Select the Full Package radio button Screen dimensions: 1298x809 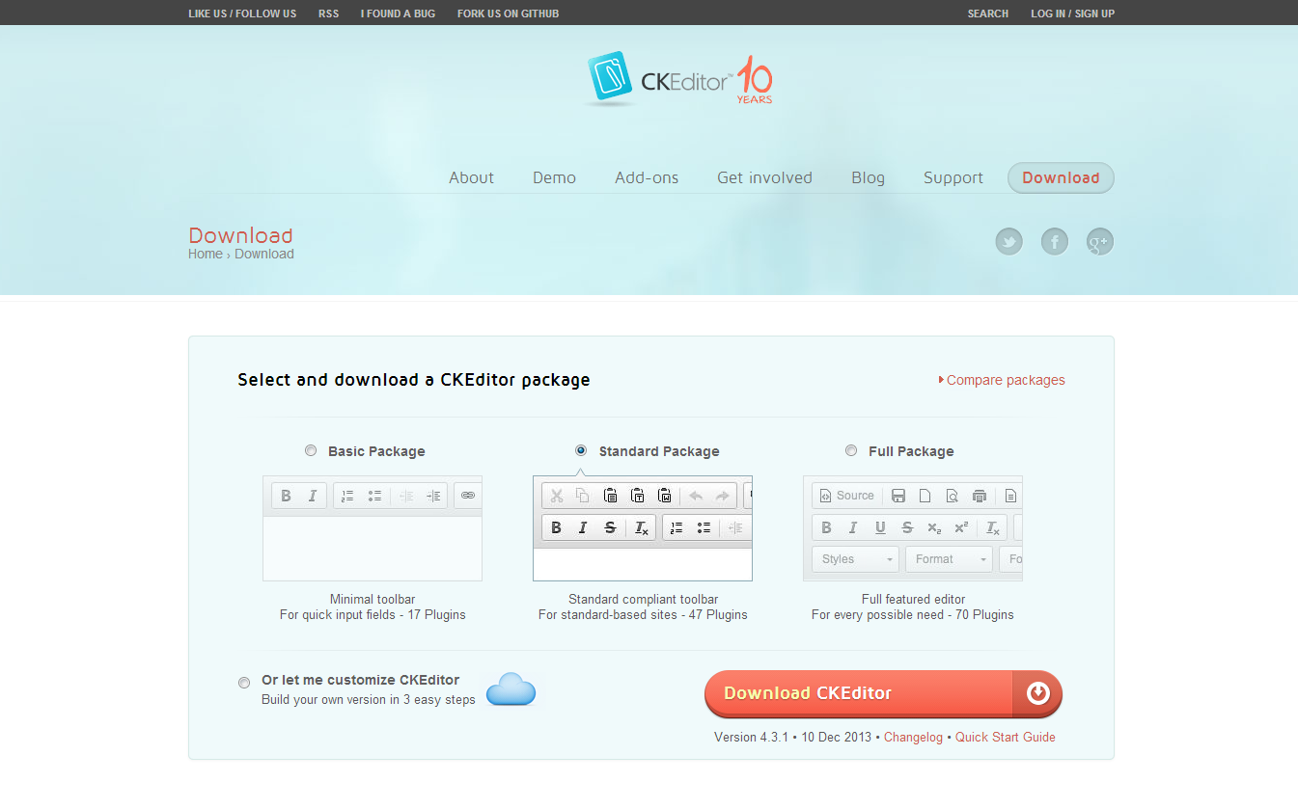click(851, 450)
